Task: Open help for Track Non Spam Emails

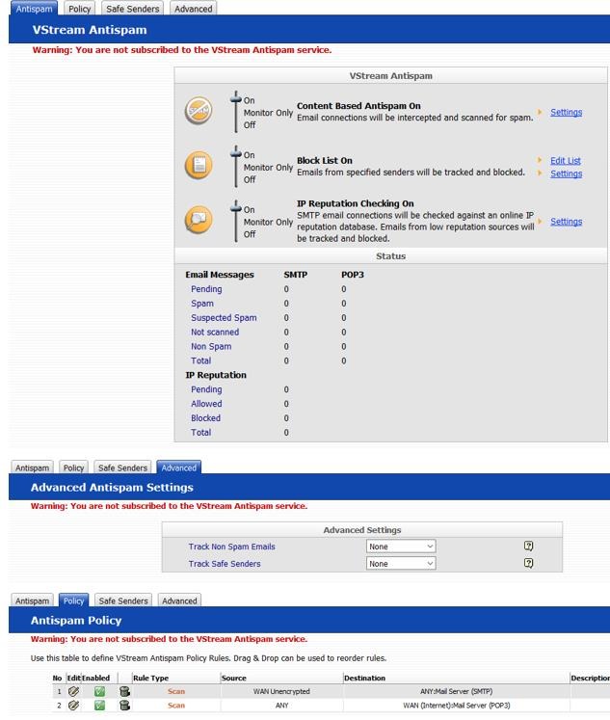Action: pos(528,546)
